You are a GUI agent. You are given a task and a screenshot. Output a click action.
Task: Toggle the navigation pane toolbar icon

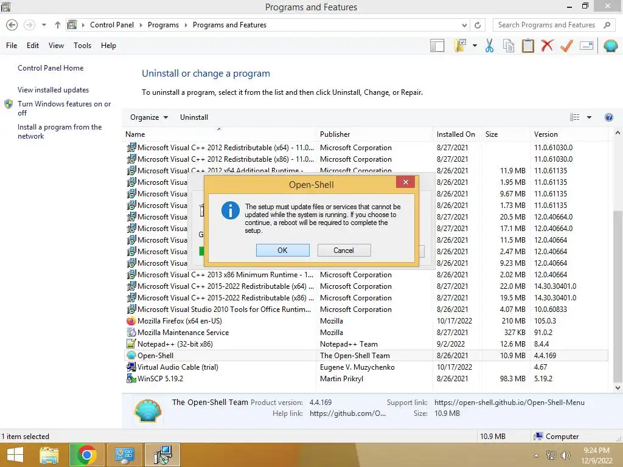click(437, 46)
